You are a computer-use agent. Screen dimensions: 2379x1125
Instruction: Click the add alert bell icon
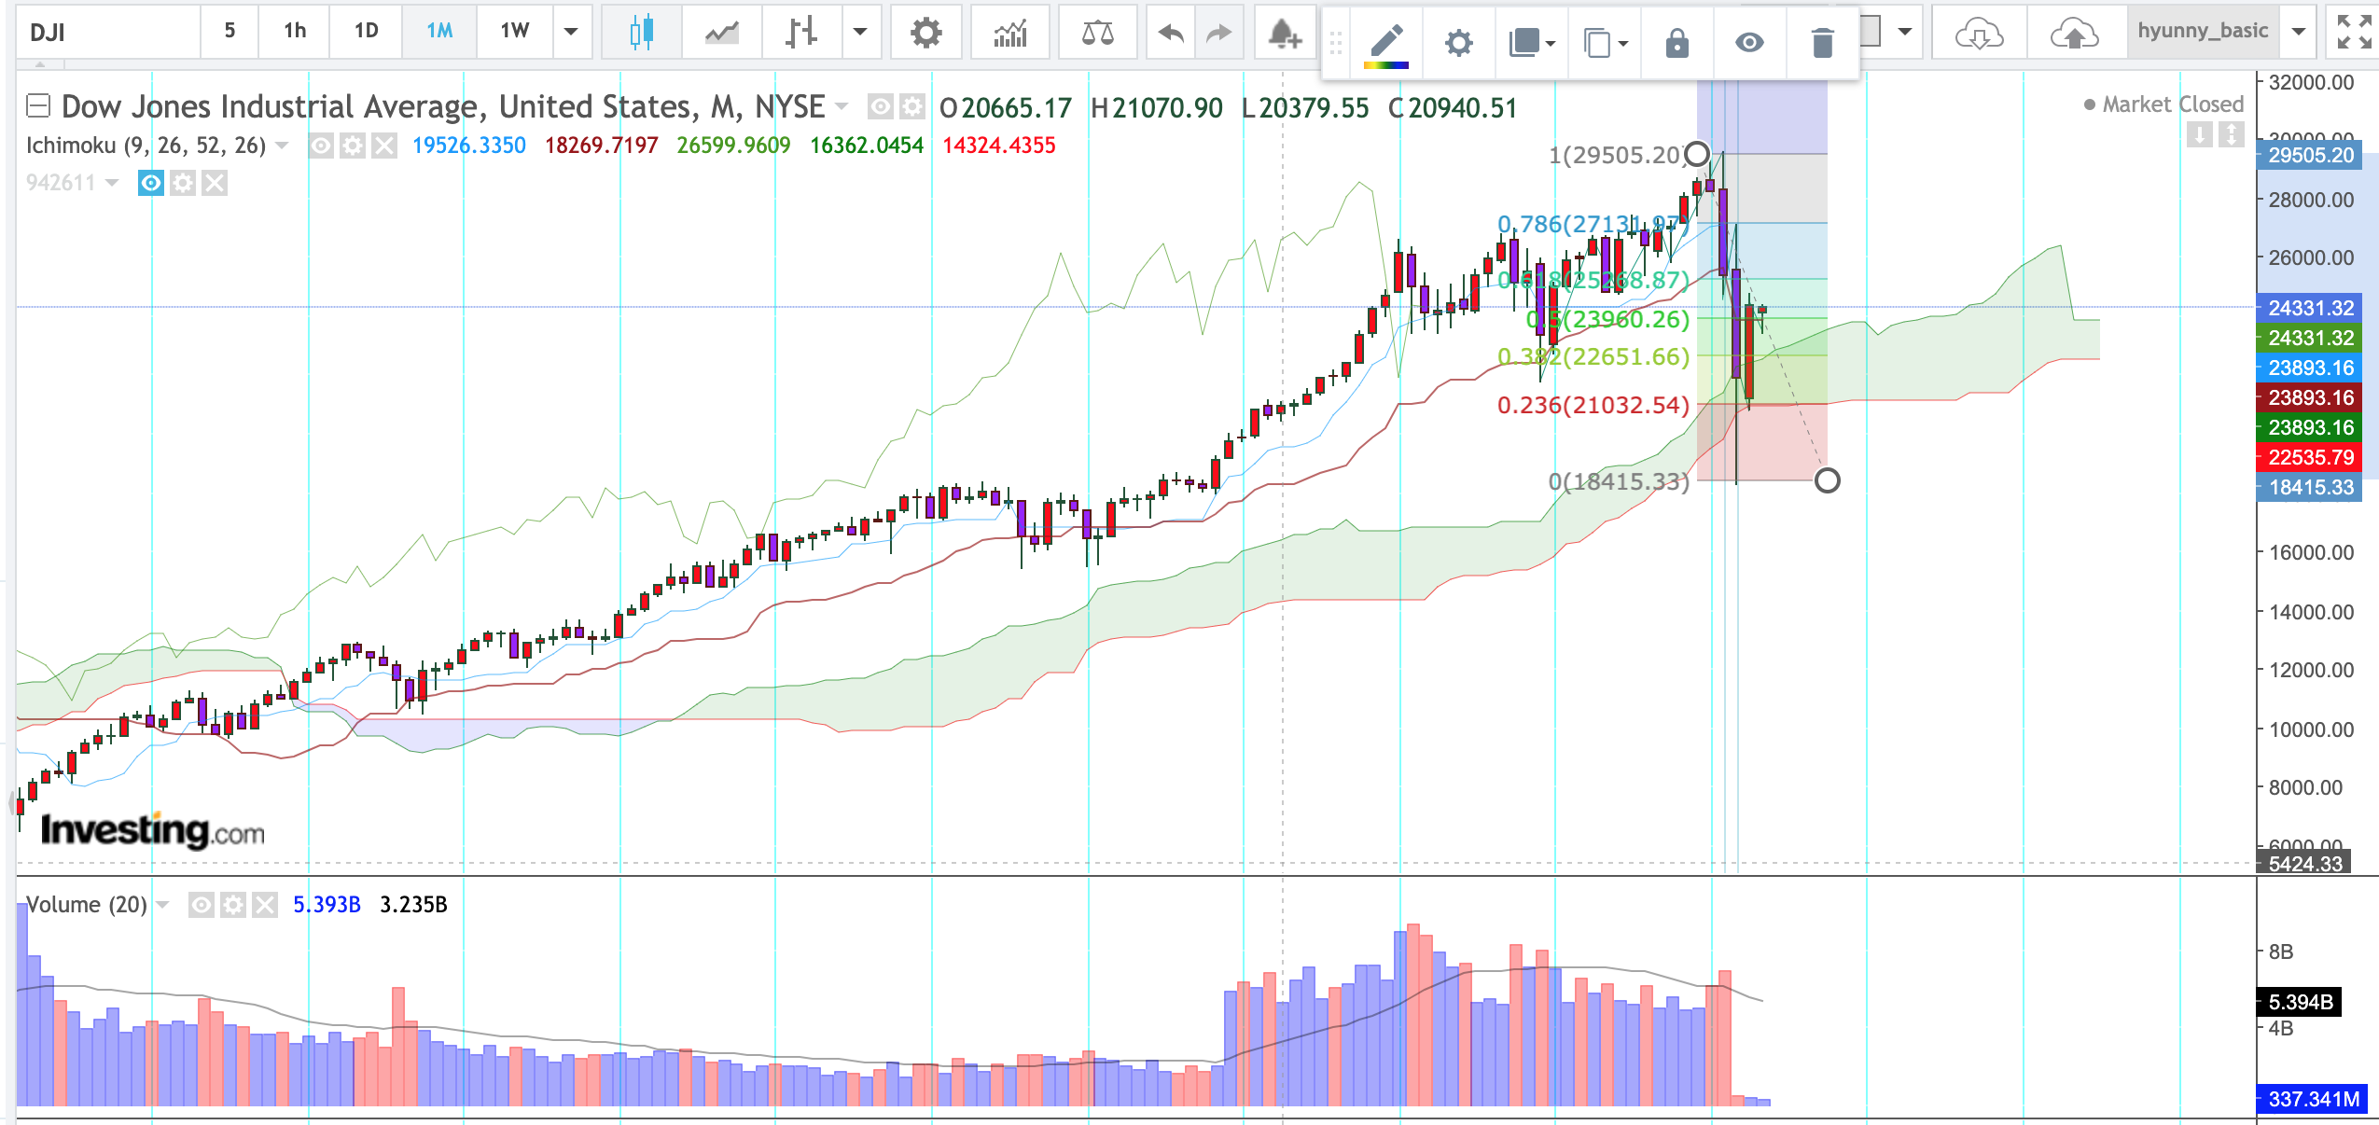tap(1284, 35)
